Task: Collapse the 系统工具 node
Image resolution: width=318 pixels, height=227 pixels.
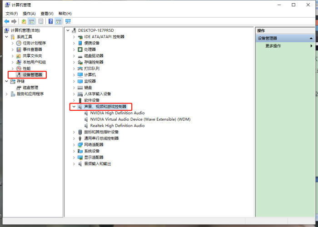Action: [6, 37]
